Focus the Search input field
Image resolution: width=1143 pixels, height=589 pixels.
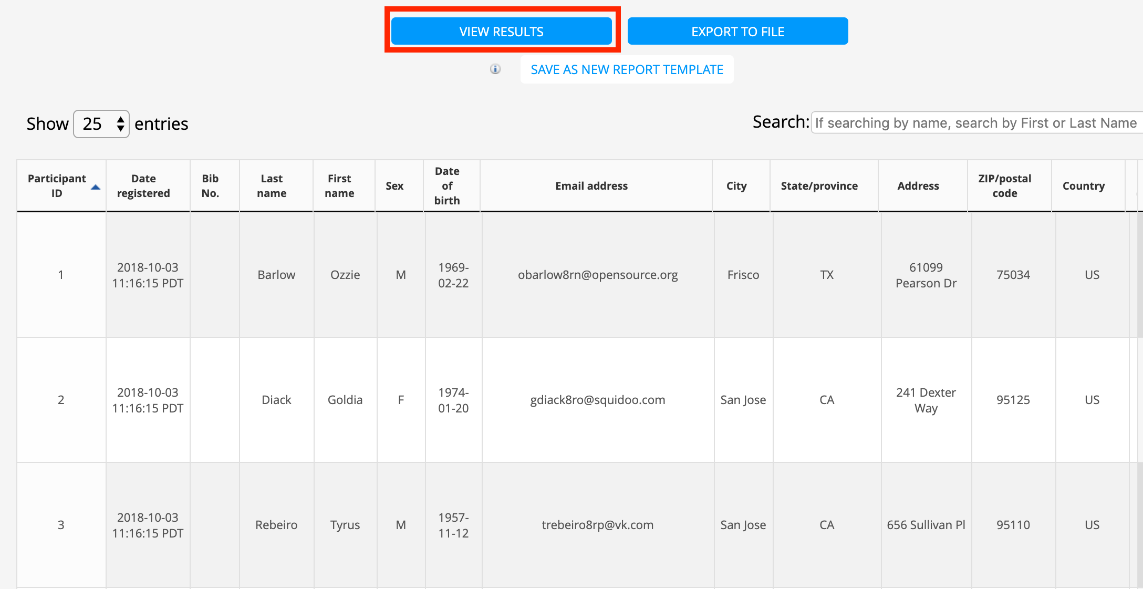coord(975,123)
